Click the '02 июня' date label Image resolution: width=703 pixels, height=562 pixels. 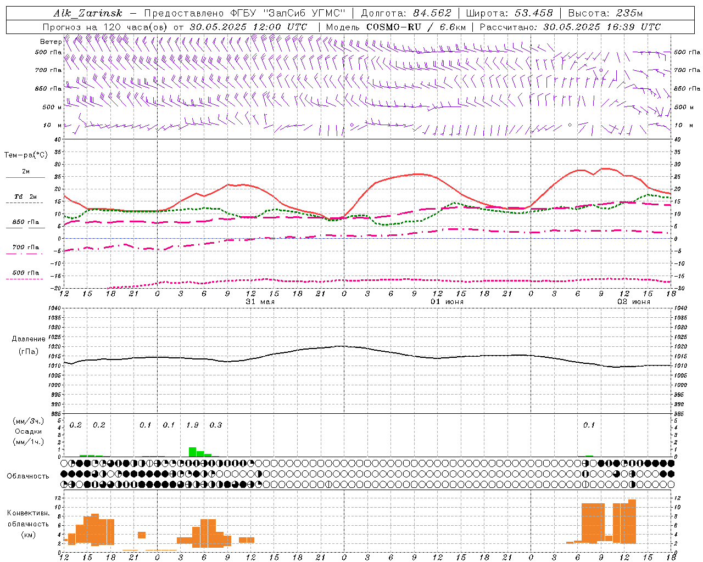(x=633, y=301)
